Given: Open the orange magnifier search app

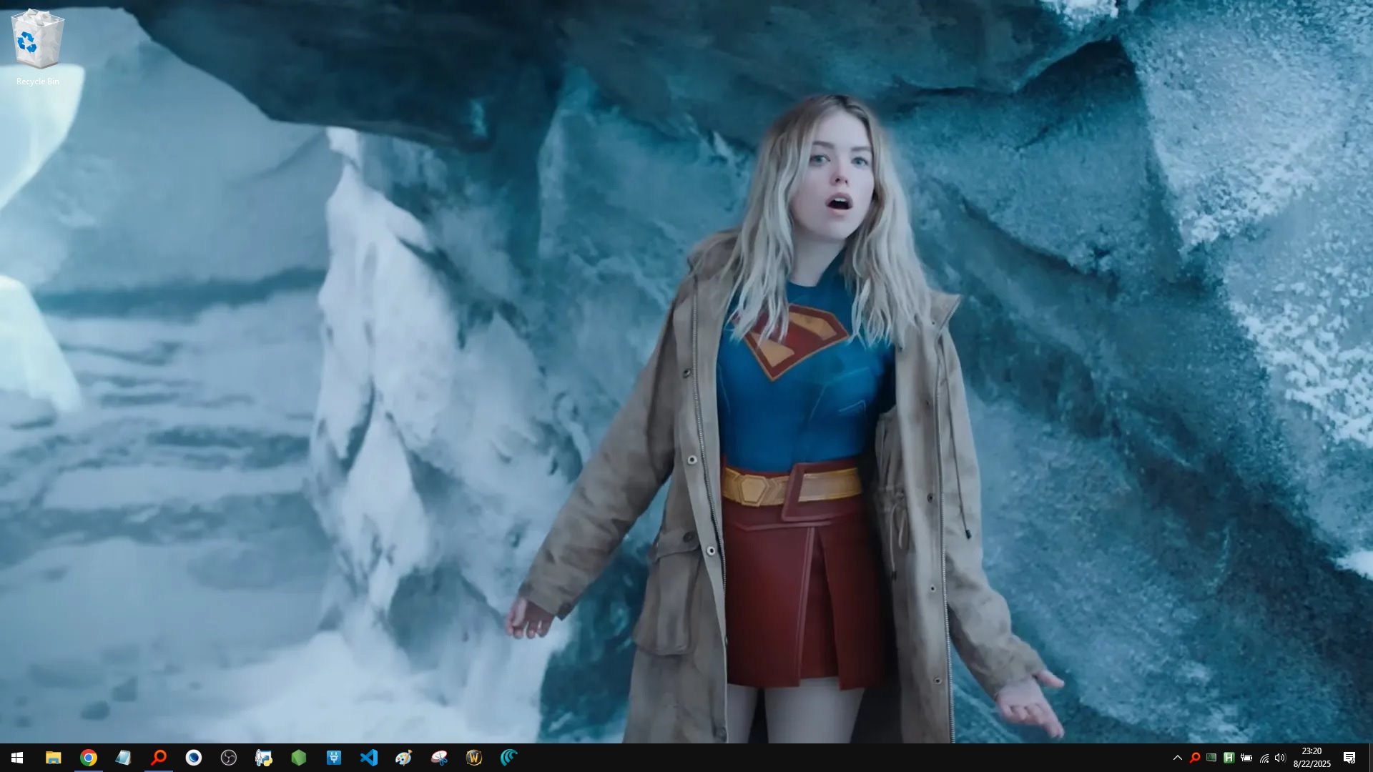Looking at the screenshot, I should (x=158, y=758).
